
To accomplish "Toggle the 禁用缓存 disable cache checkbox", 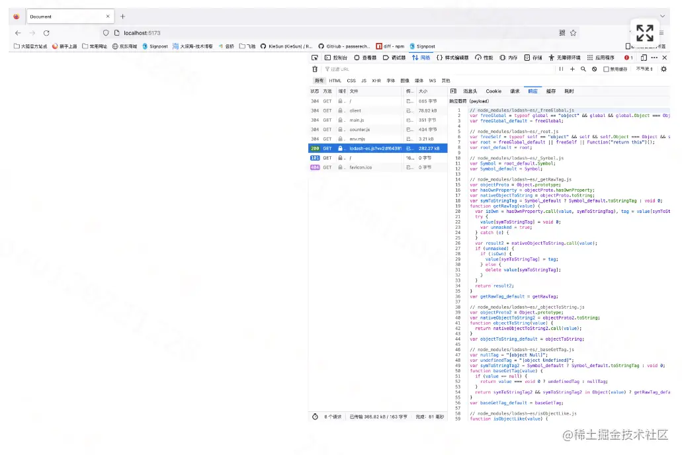I will [x=606, y=69].
